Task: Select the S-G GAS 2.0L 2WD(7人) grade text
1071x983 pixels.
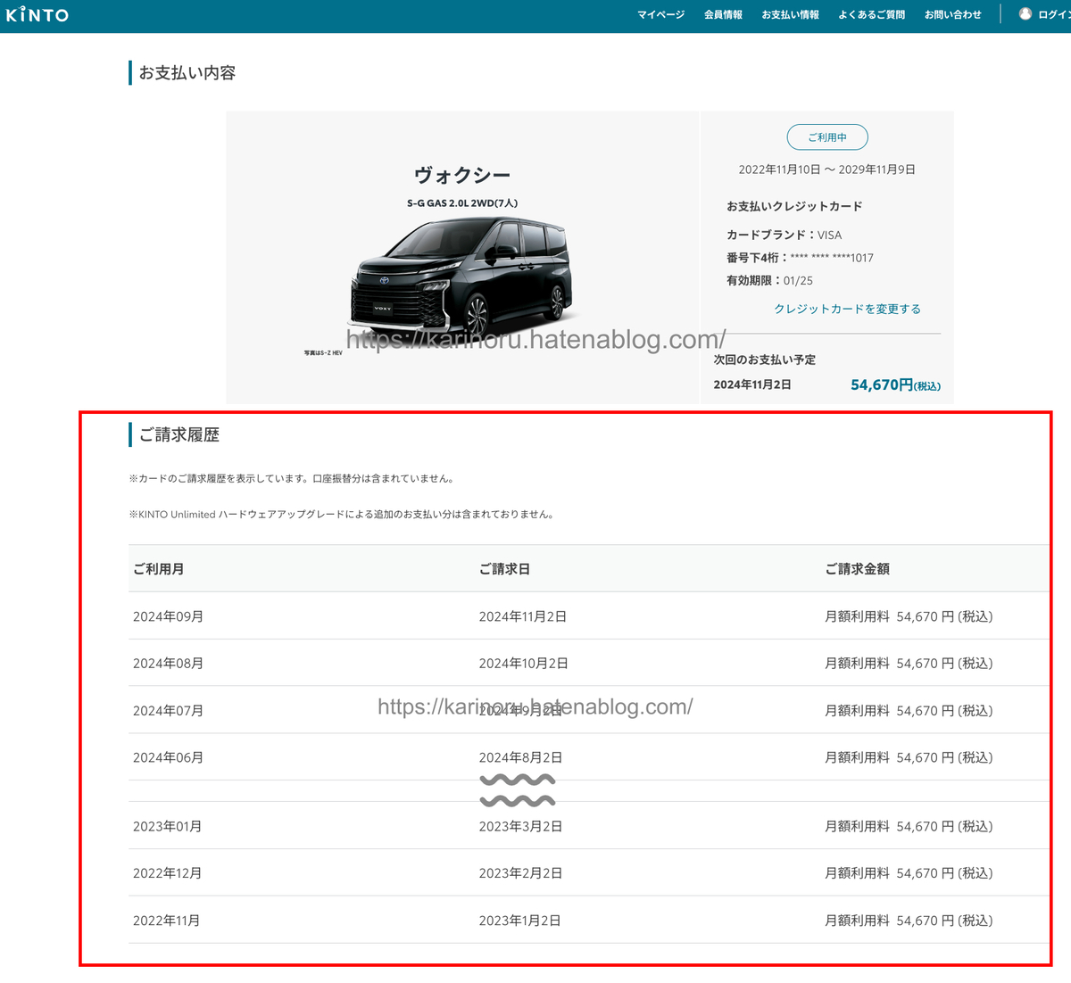Action: pos(462,203)
